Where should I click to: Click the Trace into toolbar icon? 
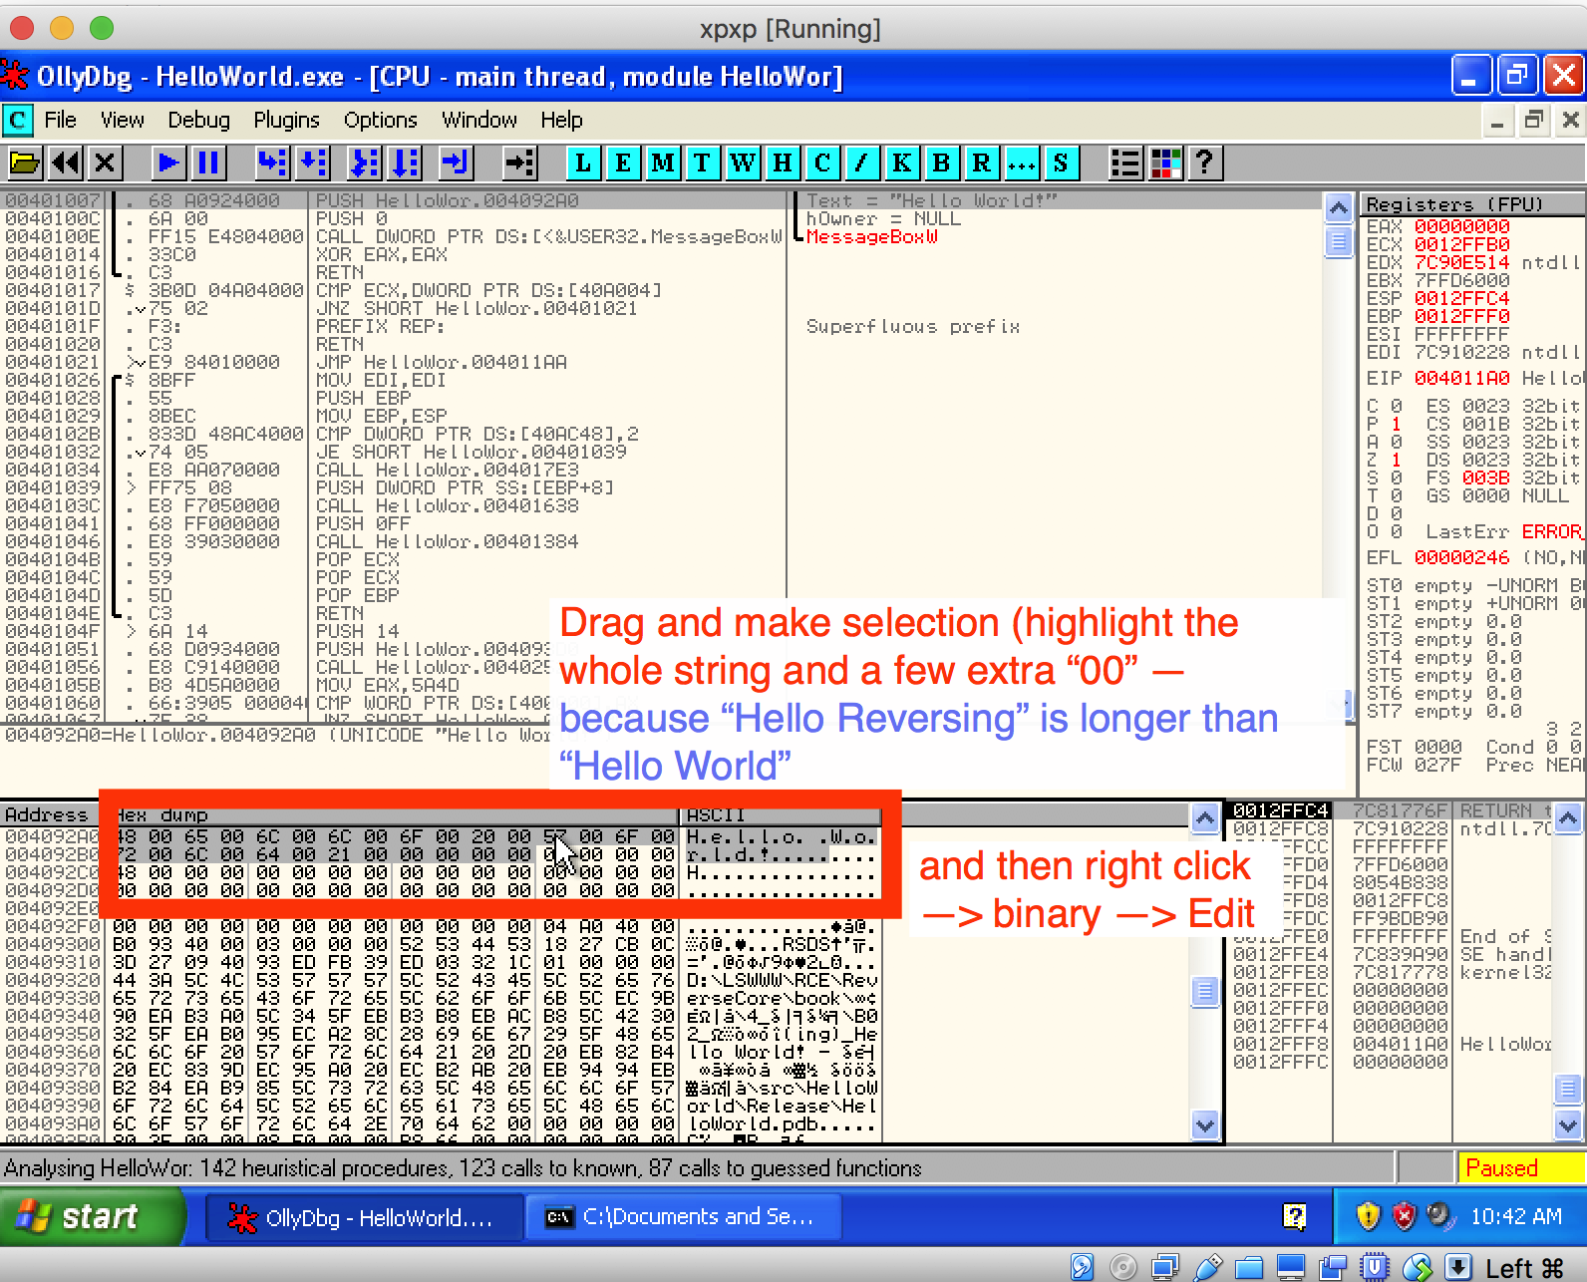point(365,162)
